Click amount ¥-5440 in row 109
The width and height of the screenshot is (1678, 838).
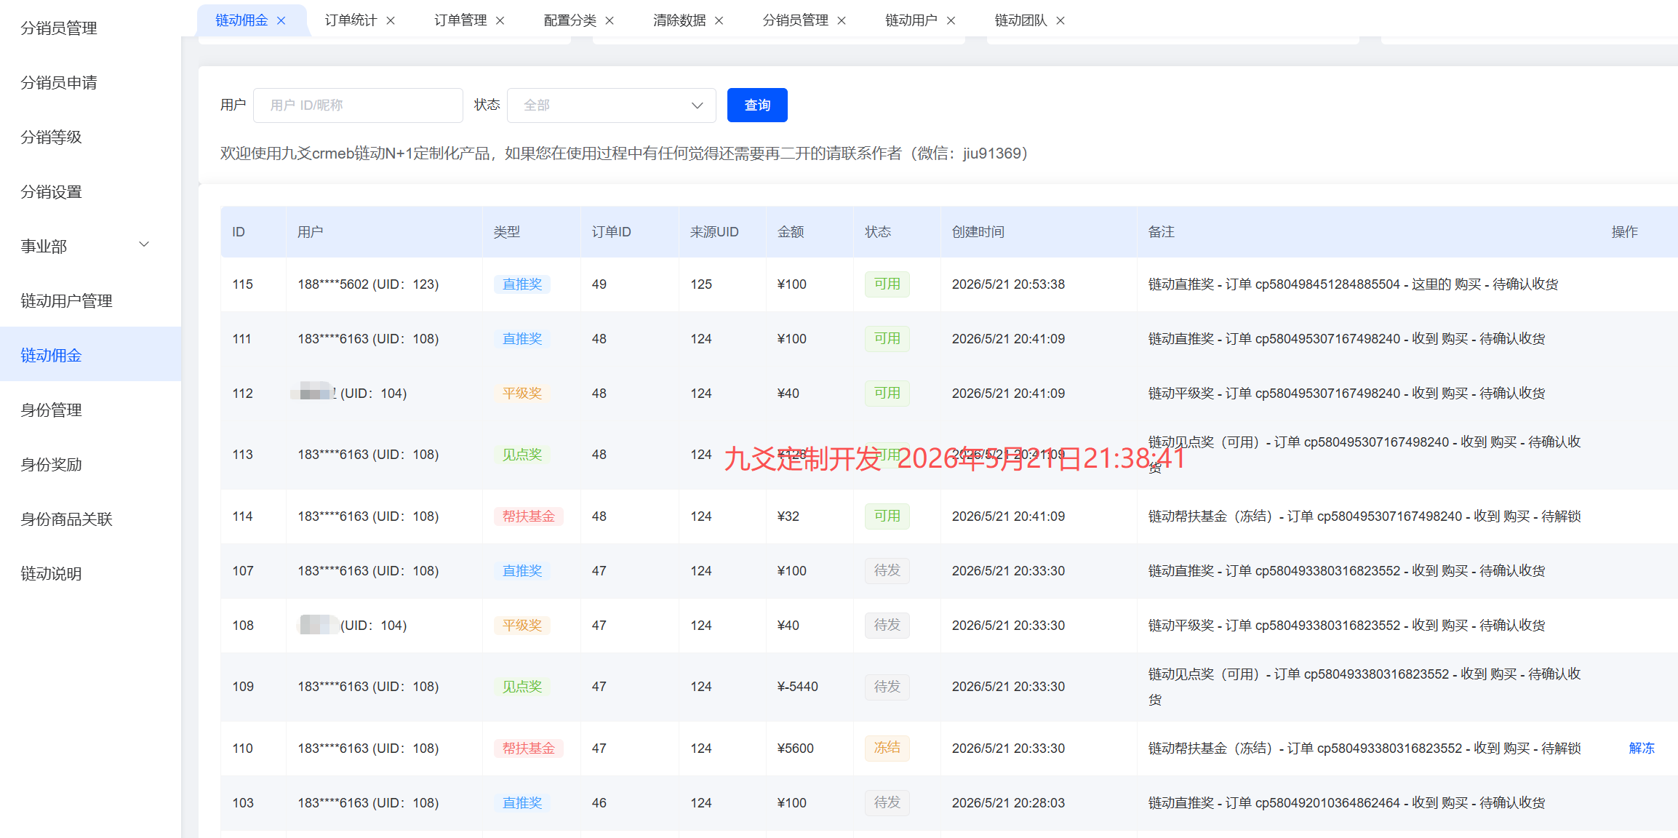(x=797, y=687)
